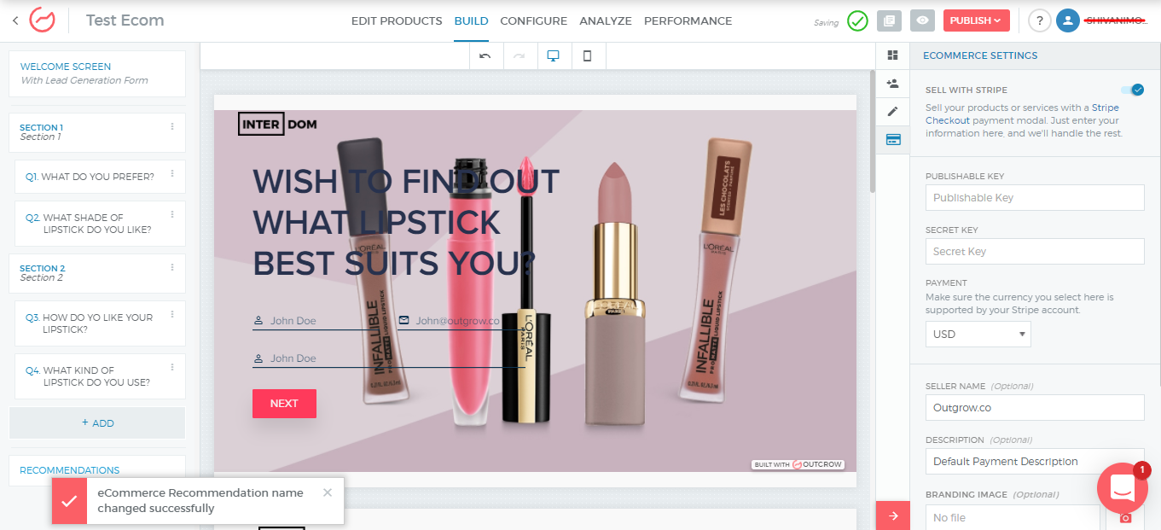Click the Branding Image No file field

(x=1013, y=517)
